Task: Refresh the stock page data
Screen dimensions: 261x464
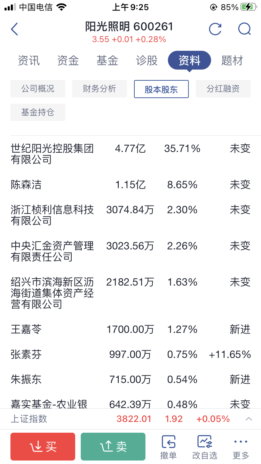Action: 215,29
